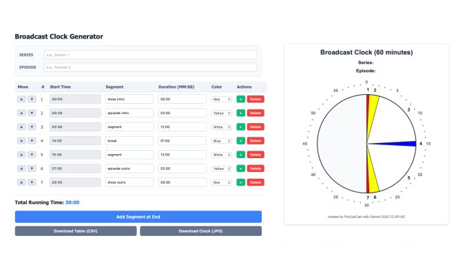Move row 5 segment up
The image size is (467, 262).
(21, 155)
